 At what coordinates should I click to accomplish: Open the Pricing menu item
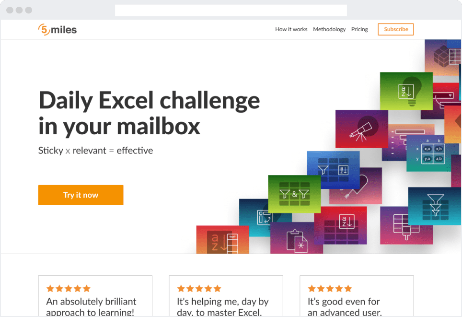tap(359, 29)
